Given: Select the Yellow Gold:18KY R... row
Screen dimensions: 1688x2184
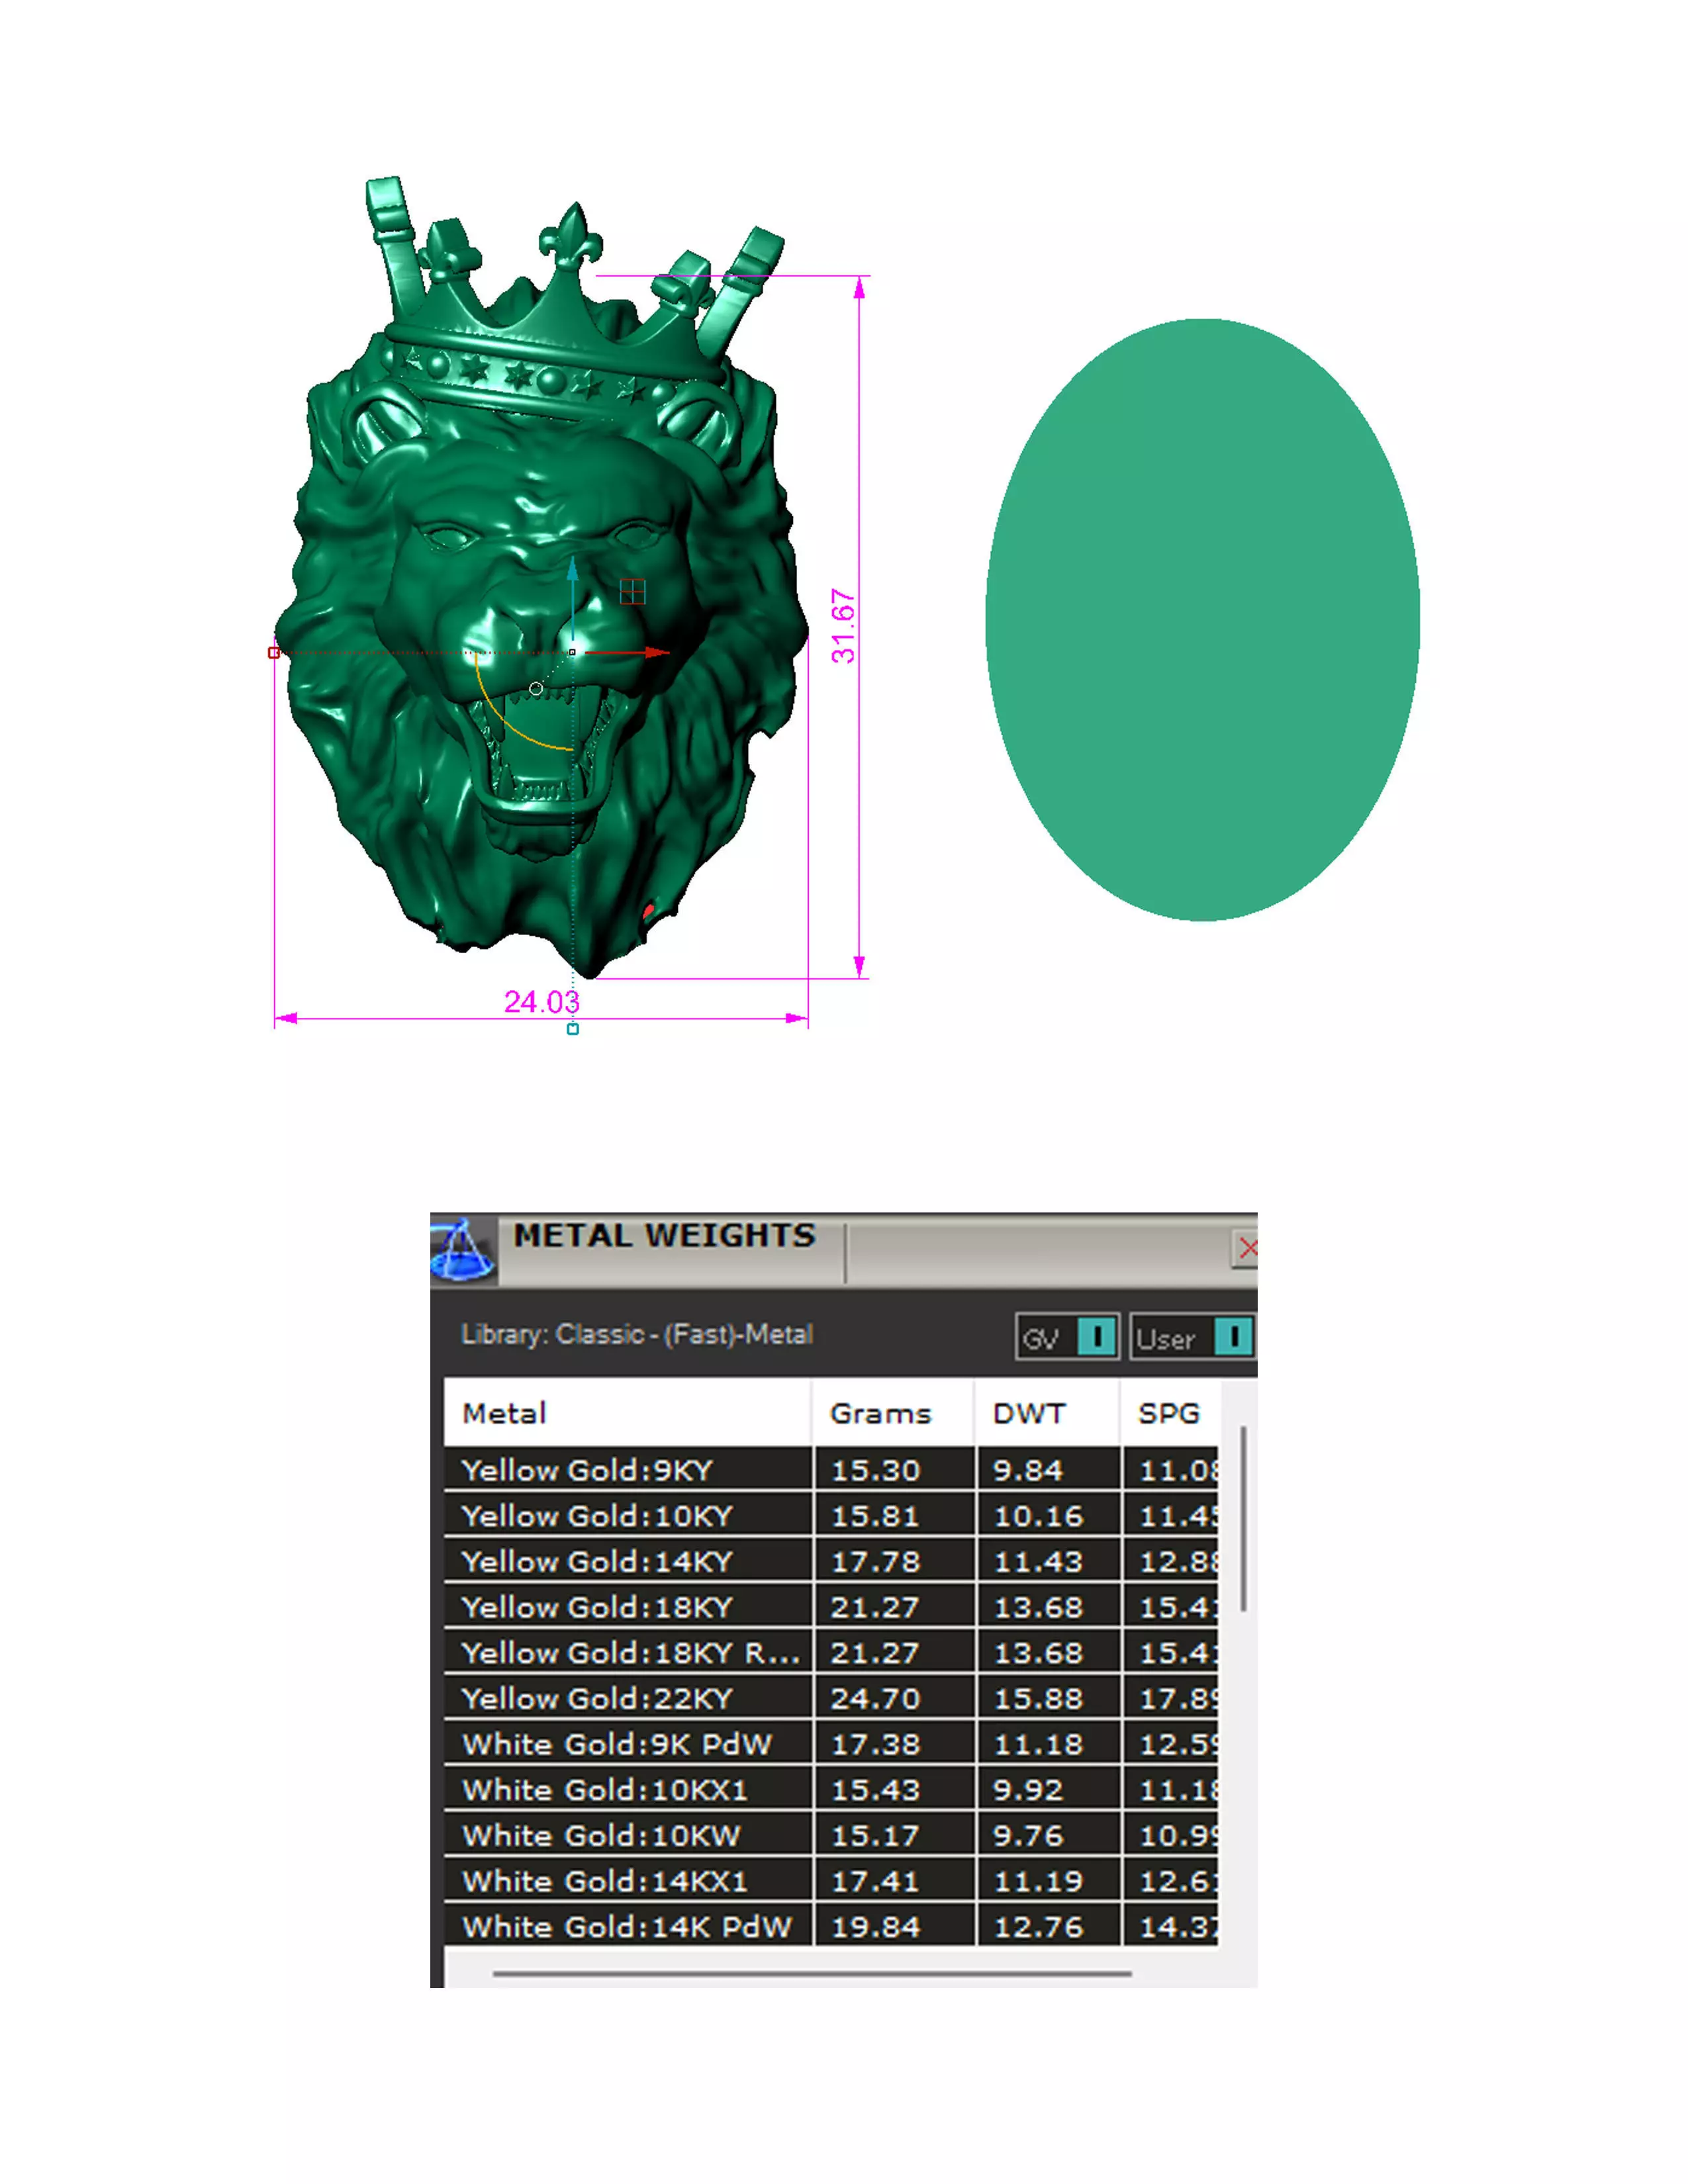Looking at the screenshot, I should (831, 1652).
